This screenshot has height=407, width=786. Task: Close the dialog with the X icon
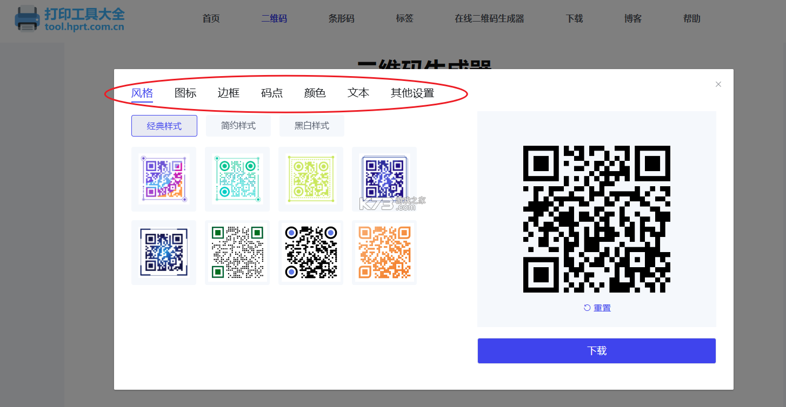pyautogui.click(x=718, y=84)
